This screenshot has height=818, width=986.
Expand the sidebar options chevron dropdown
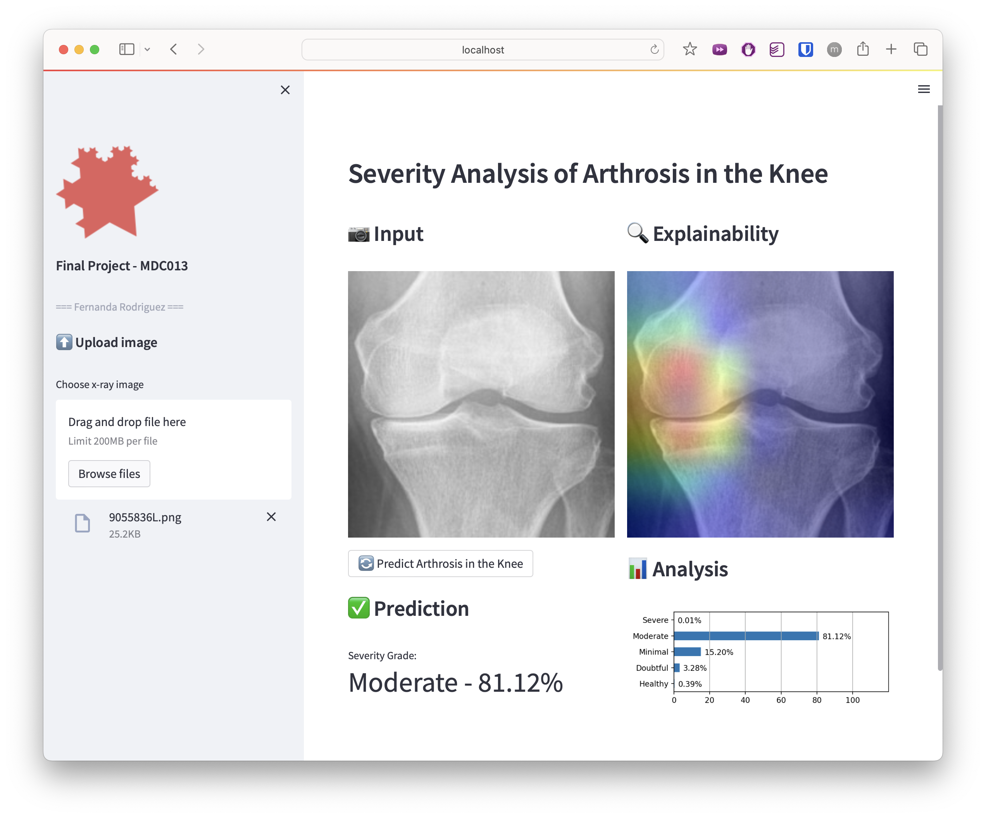click(147, 49)
